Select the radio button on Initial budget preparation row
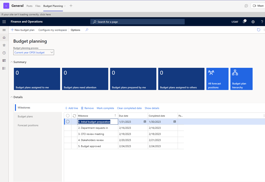This screenshot has width=265, height=182. click(67, 122)
